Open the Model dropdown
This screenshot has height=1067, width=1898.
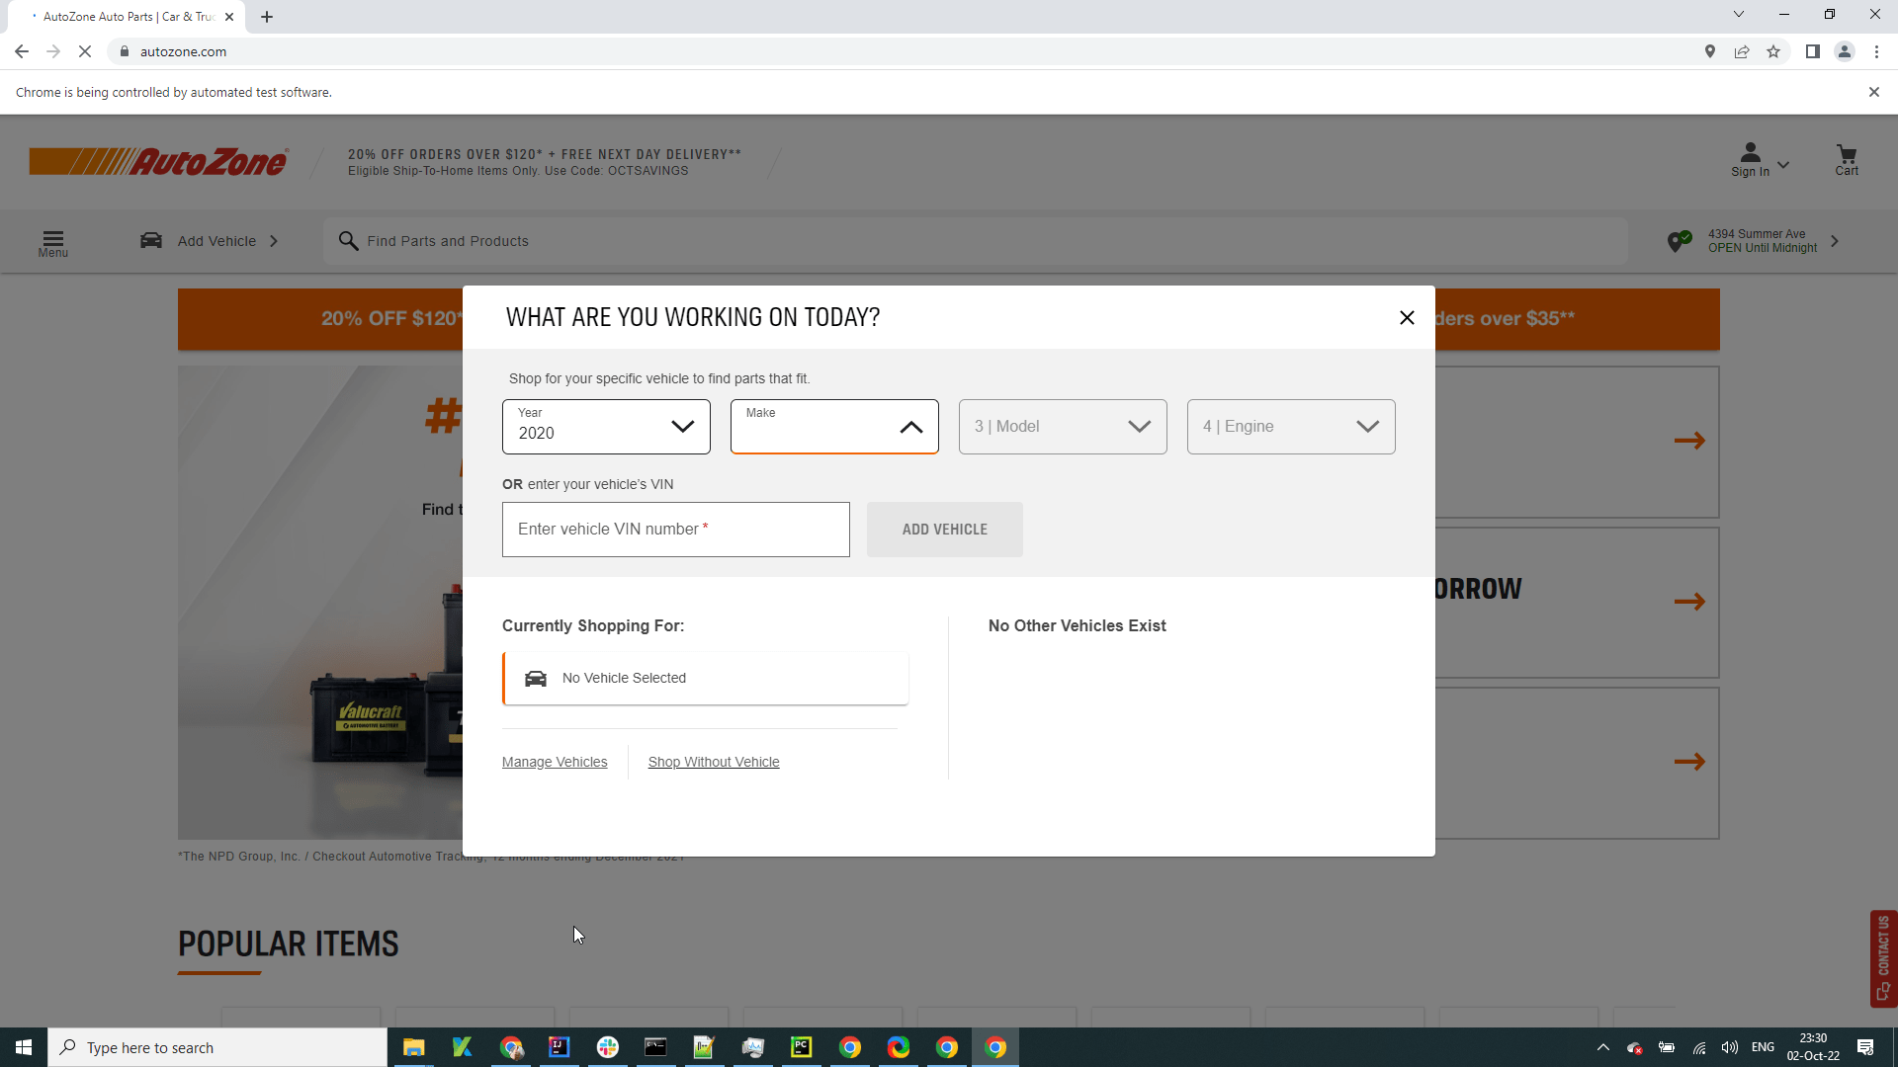click(1063, 427)
